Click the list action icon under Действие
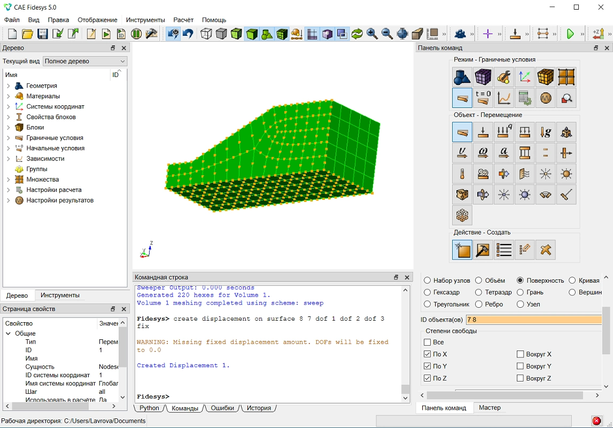613x428 pixels. point(504,250)
